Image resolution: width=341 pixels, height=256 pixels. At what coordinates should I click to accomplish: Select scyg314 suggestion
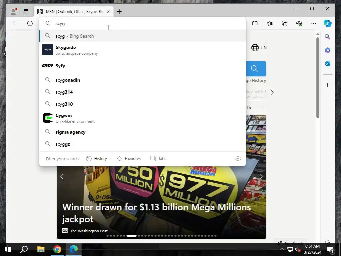pyautogui.click(x=143, y=92)
